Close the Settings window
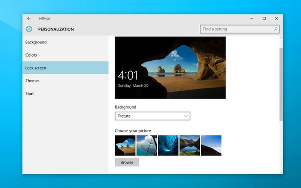 pyautogui.click(x=276, y=18)
